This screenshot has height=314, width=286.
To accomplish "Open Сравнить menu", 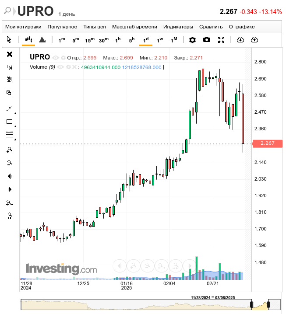I will coord(211,27).
